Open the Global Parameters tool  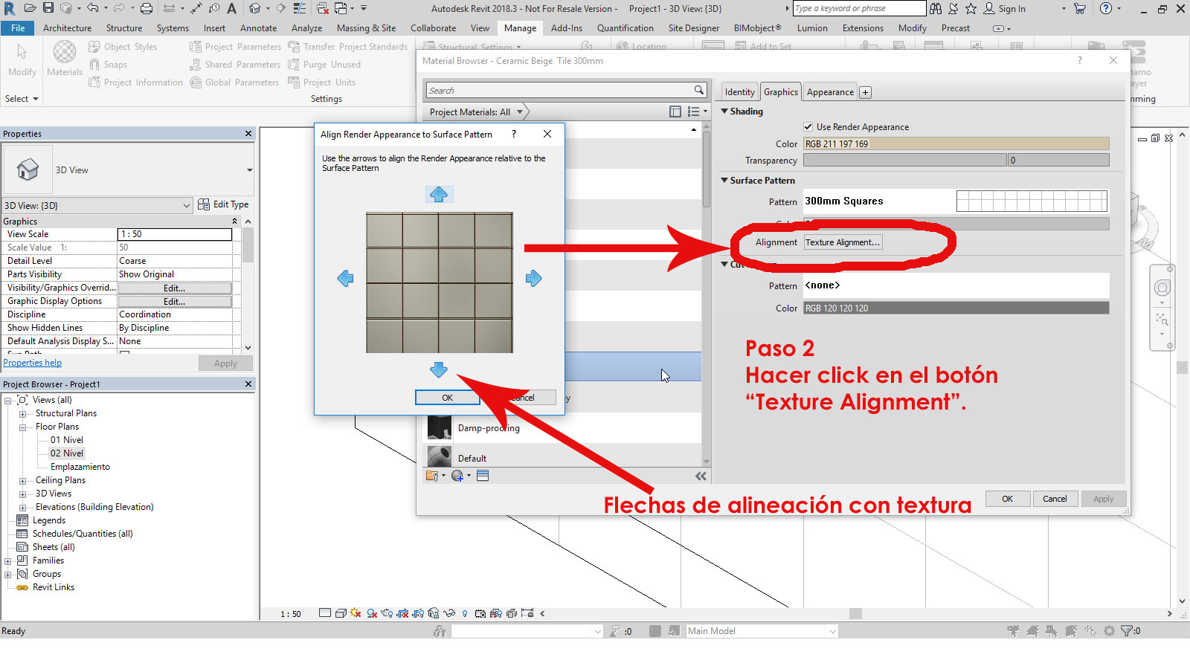coord(234,83)
